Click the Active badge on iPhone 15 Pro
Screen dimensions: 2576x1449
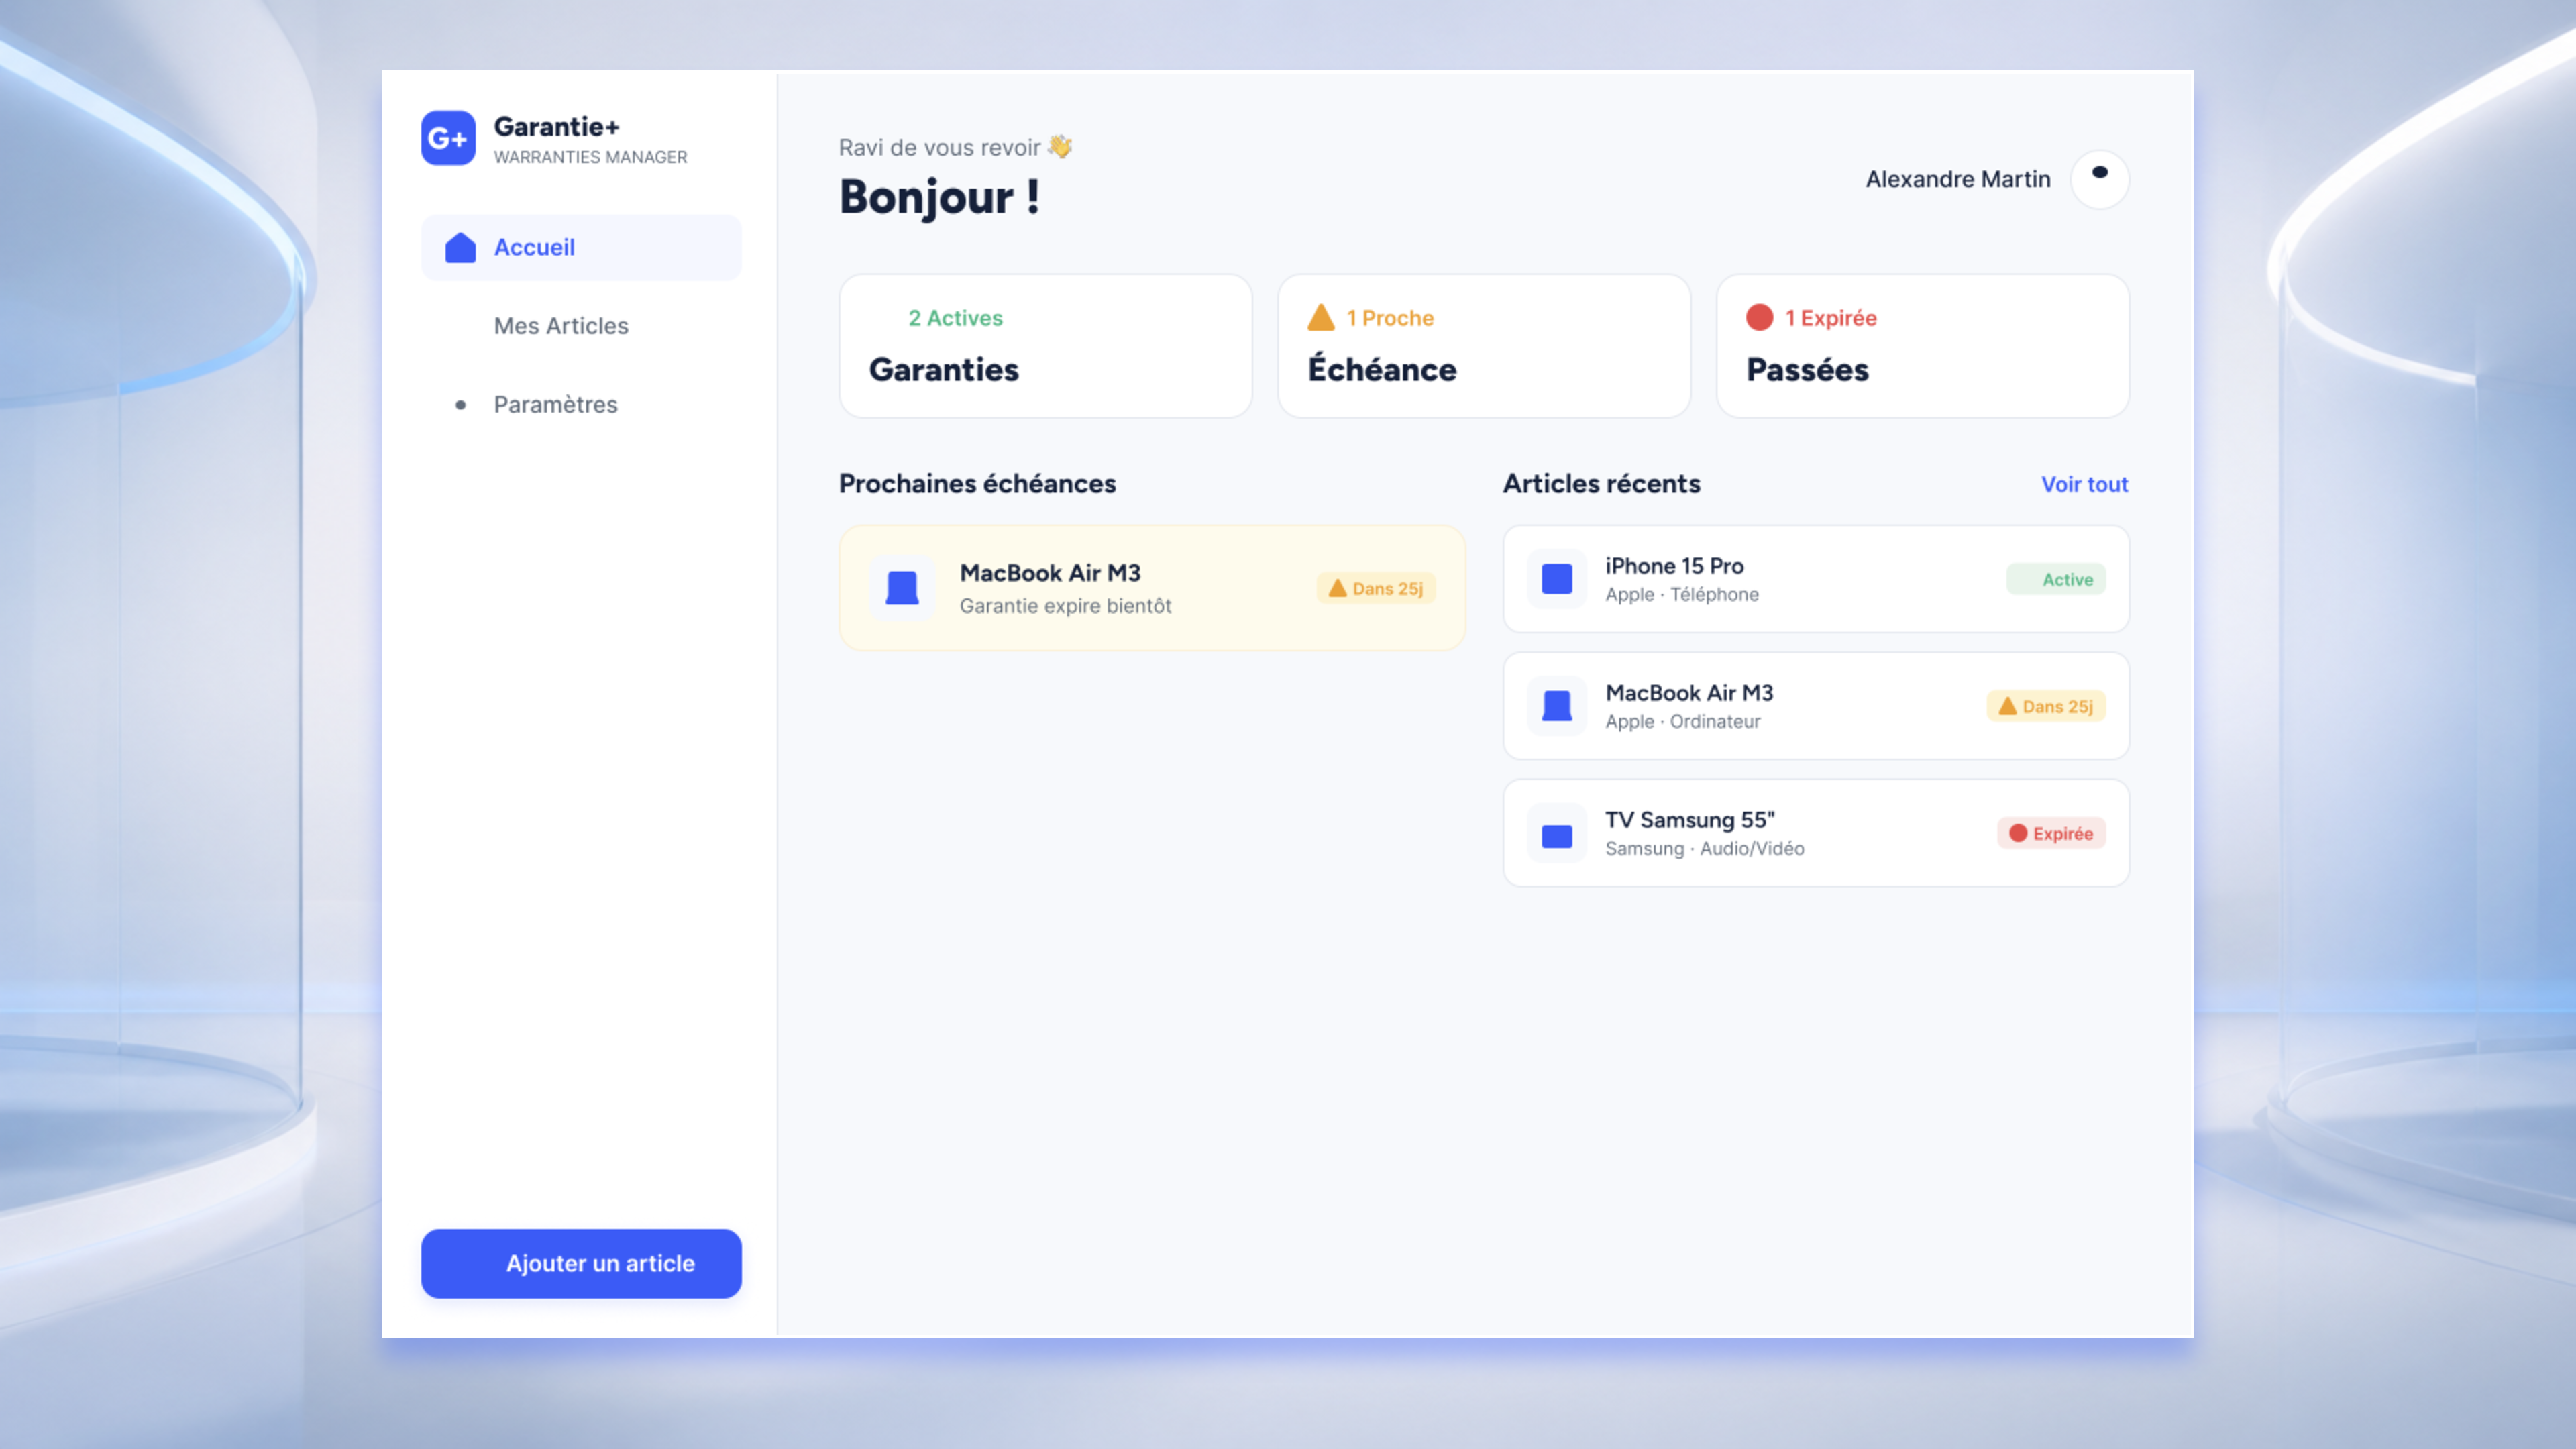click(2056, 579)
